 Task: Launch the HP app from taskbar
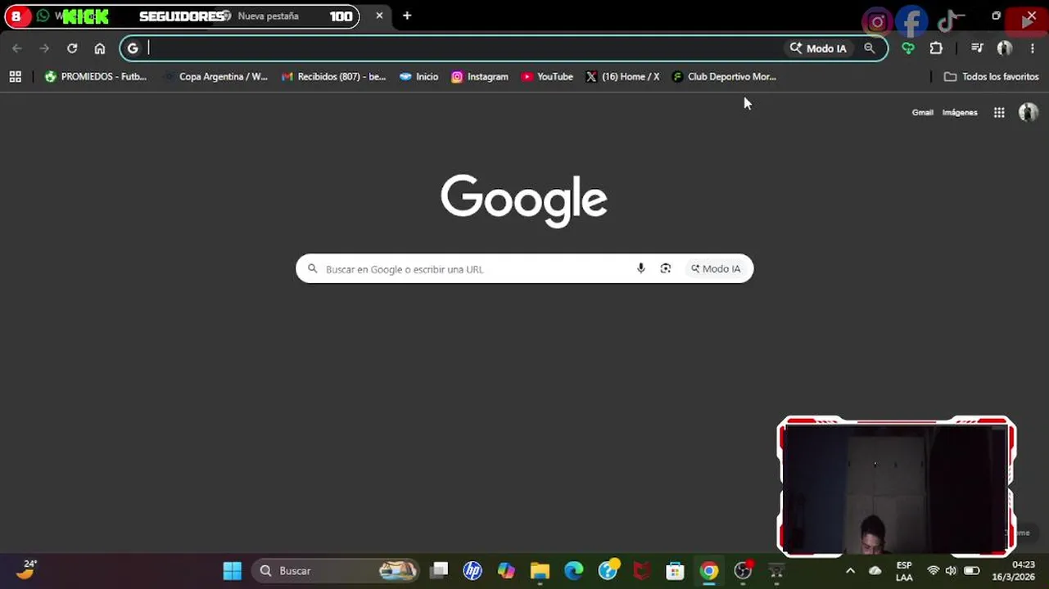click(473, 571)
